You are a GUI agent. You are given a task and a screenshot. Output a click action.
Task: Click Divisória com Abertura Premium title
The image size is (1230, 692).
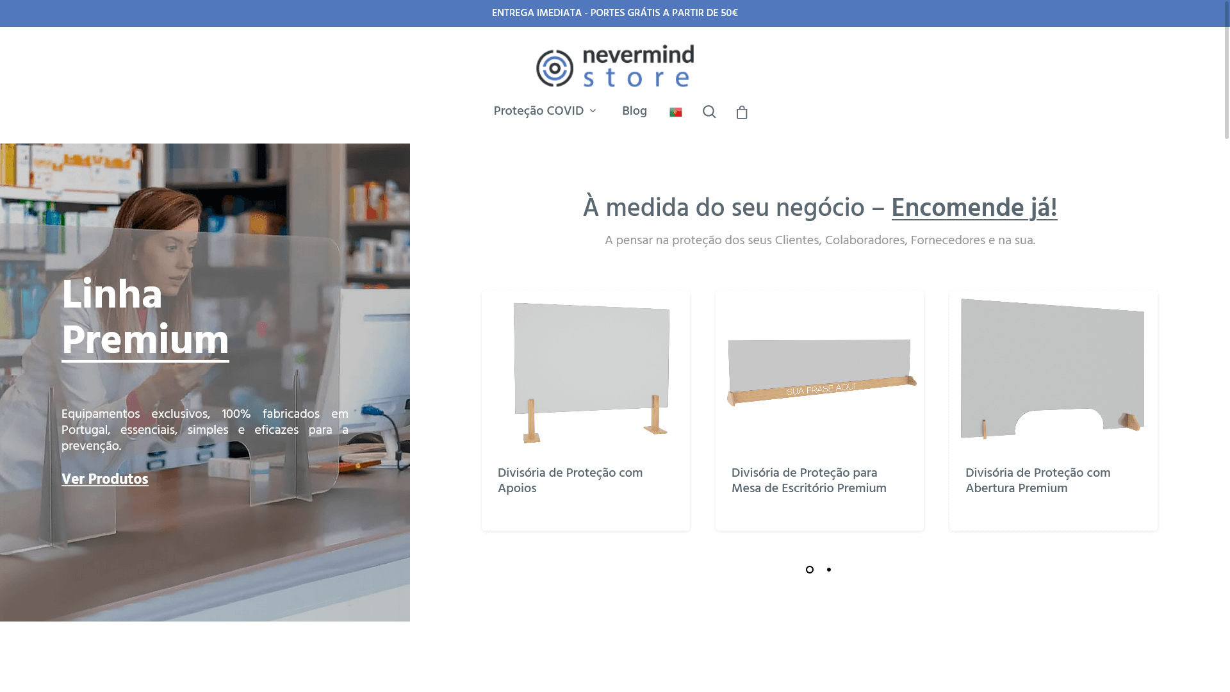(x=1037, y=481)
